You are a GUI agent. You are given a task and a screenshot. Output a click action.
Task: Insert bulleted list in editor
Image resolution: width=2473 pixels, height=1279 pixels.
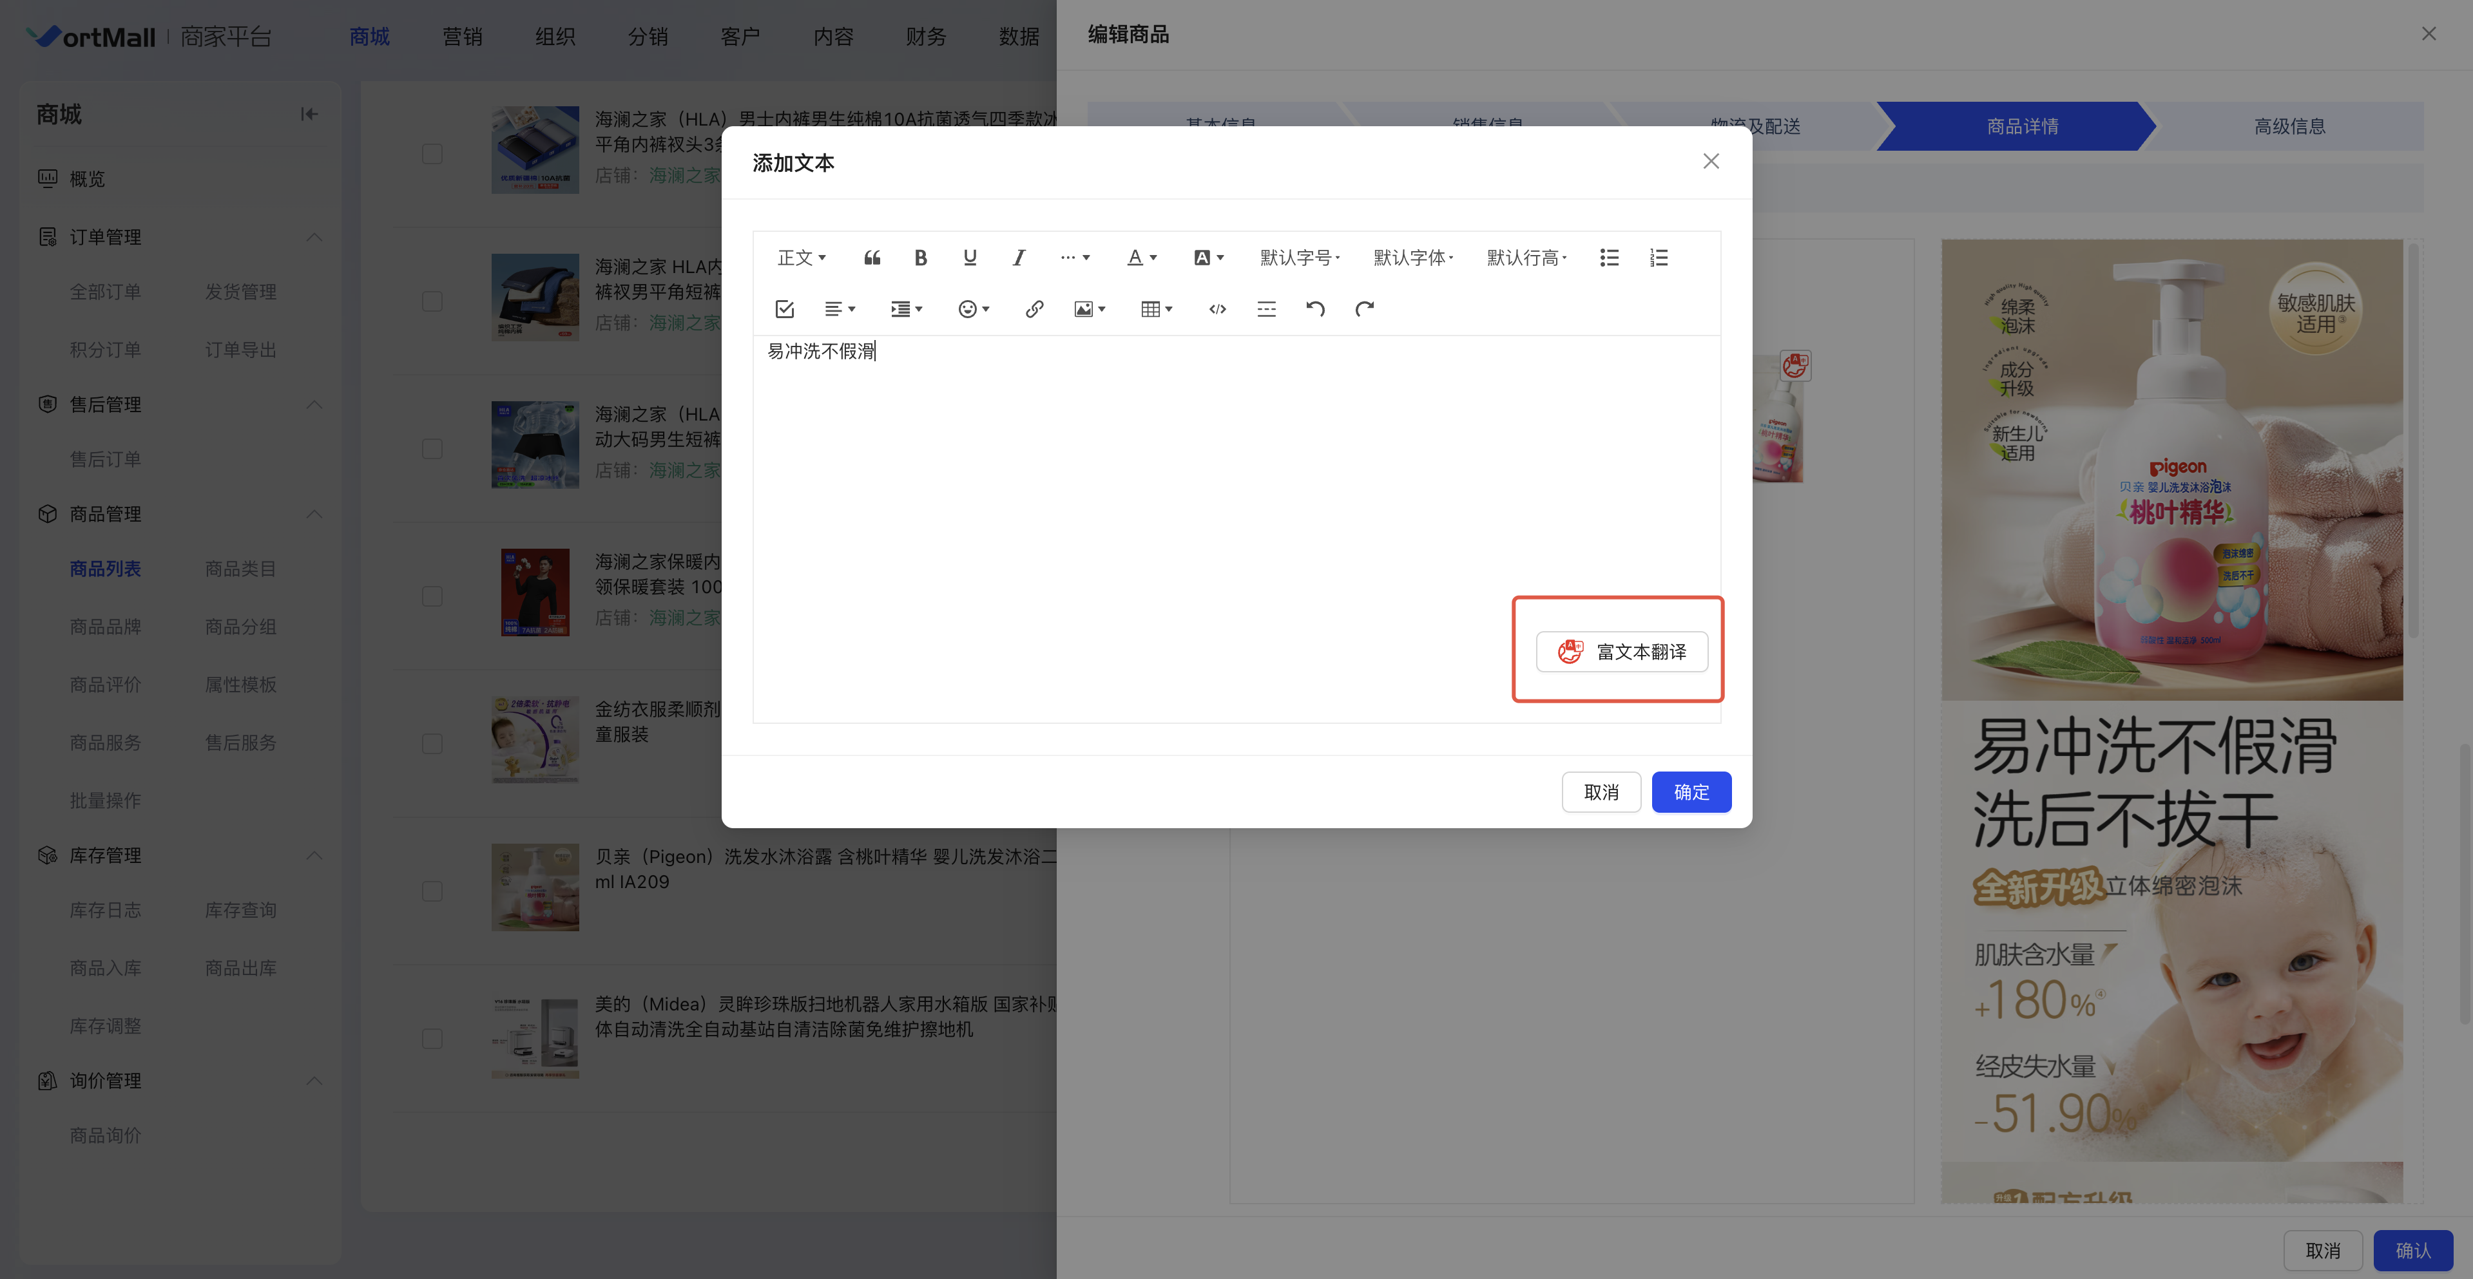click(1609, 257)
